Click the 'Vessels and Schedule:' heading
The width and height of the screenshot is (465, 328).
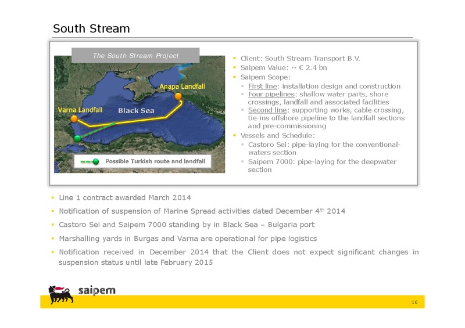[278, 135]
